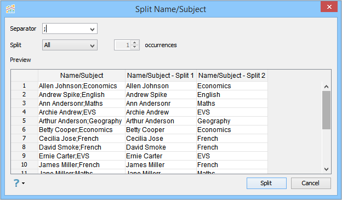
Task: Close the Split Name/Subject dialog
Action: tap(329, 7)
